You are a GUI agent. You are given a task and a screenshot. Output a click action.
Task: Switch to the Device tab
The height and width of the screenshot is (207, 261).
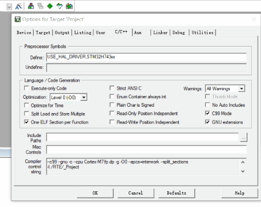(24, 32)
